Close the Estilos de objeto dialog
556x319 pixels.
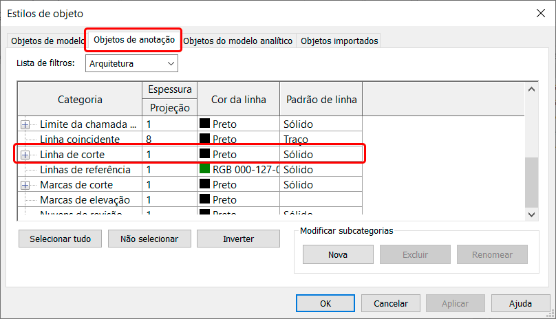click(x=541, y=14)
